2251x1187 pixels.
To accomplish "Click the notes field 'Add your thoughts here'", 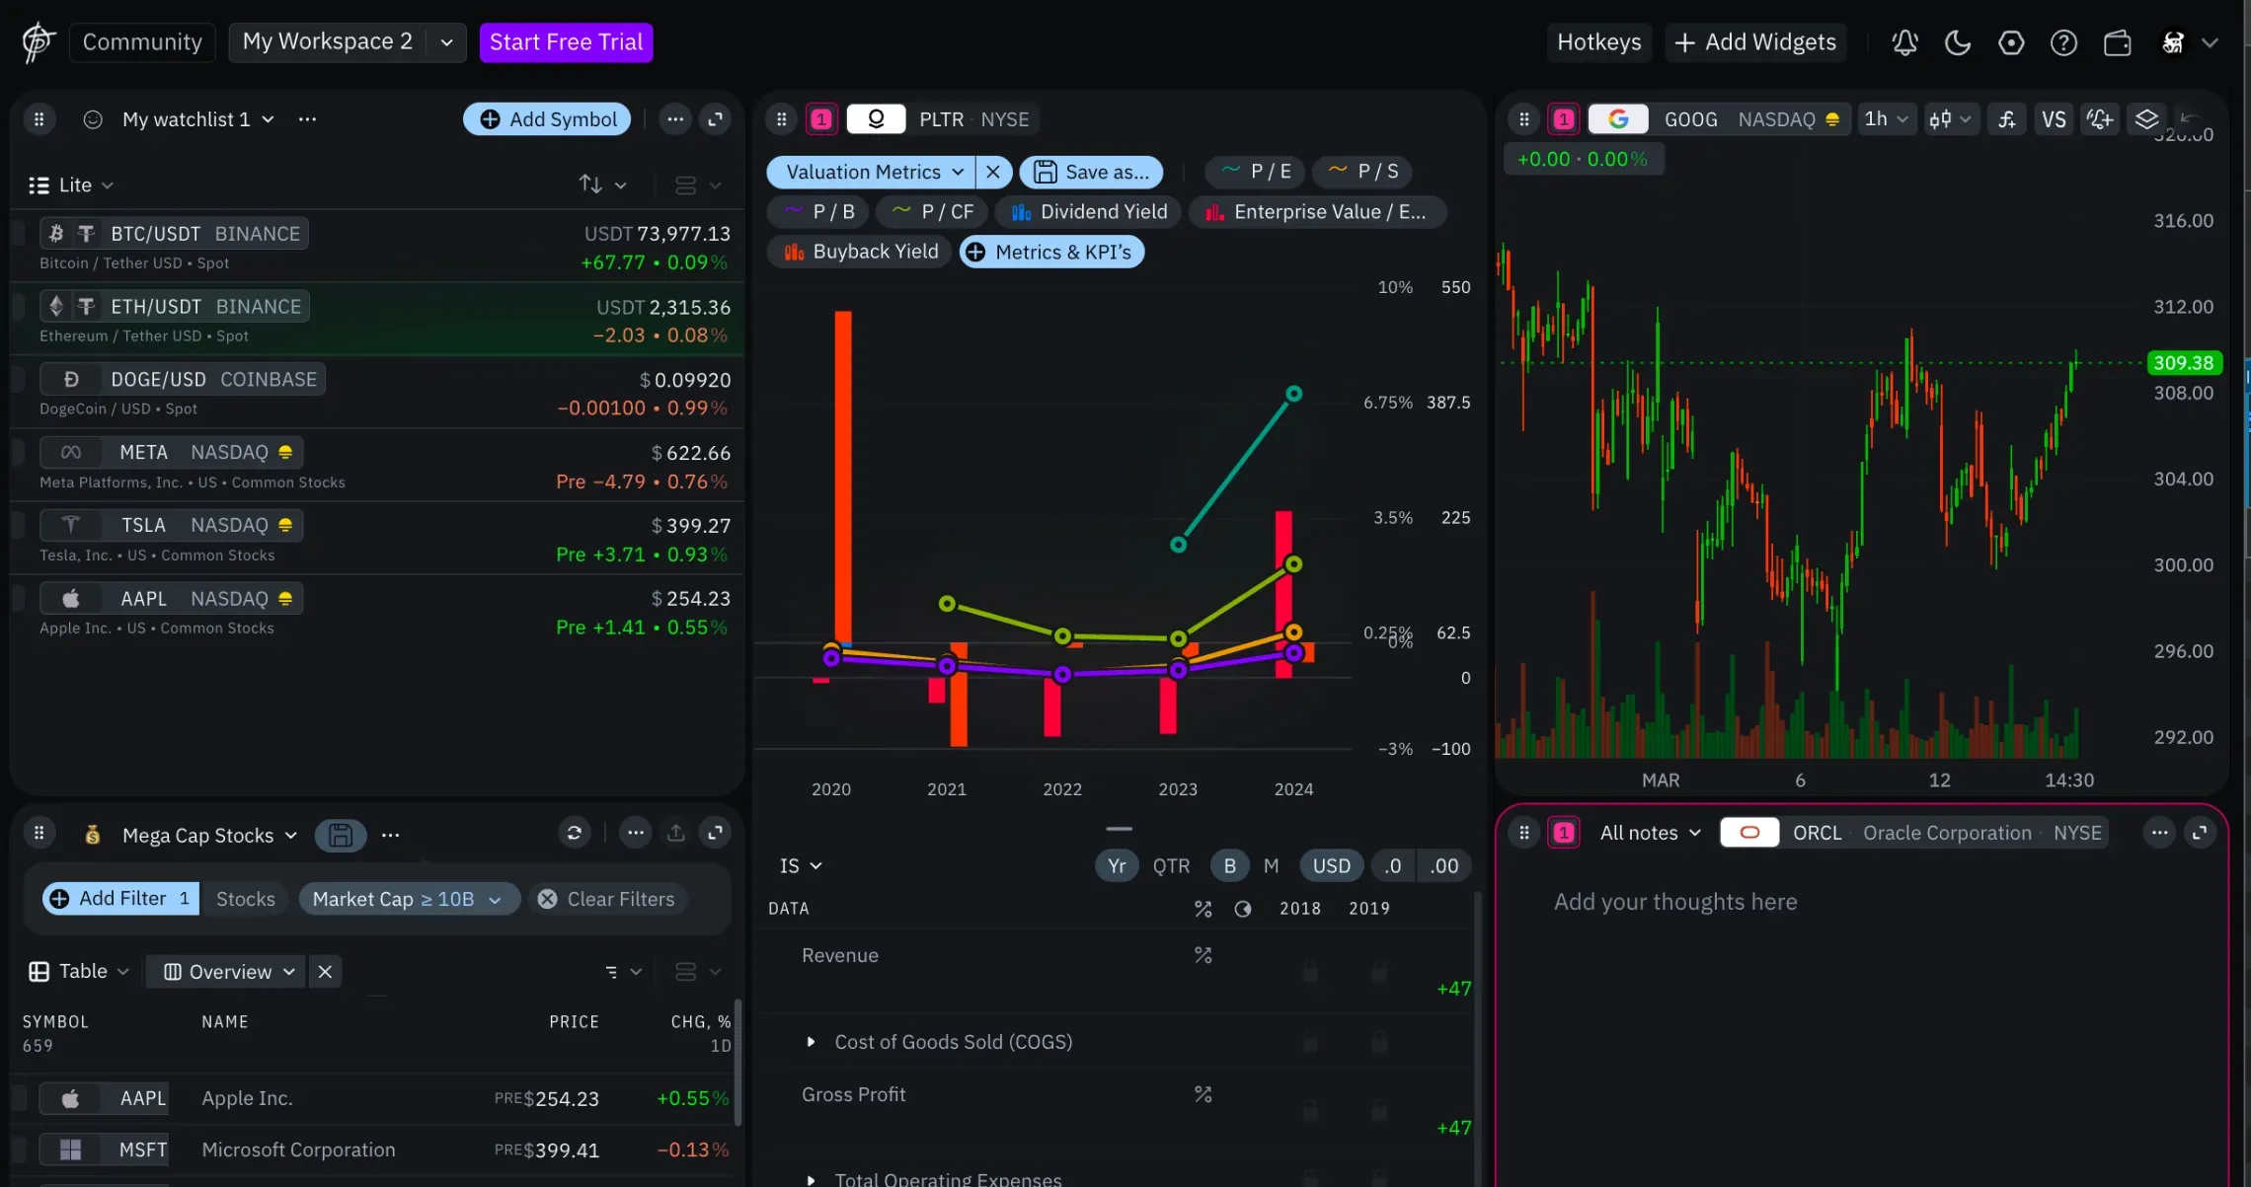I will click(x=1675, y=902).
